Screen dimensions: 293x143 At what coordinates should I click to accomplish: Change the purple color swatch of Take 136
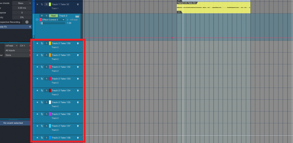50,114
